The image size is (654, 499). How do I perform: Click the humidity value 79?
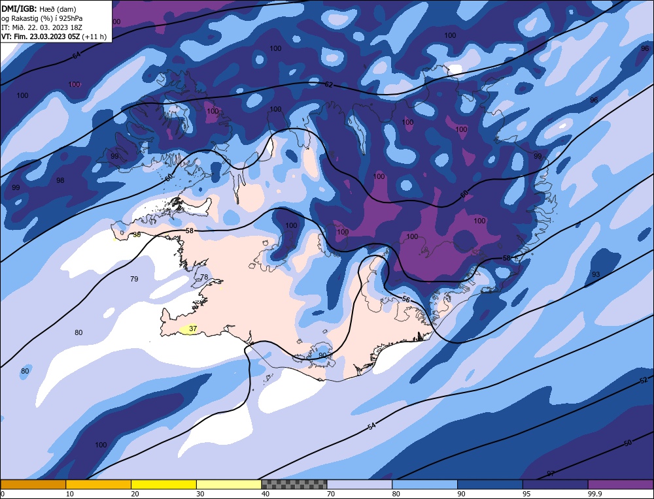point(134,279)
